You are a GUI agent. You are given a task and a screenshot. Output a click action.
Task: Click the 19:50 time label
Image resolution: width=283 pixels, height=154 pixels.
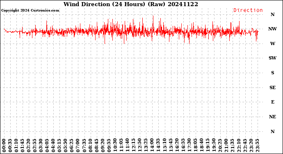pos(214,146)
